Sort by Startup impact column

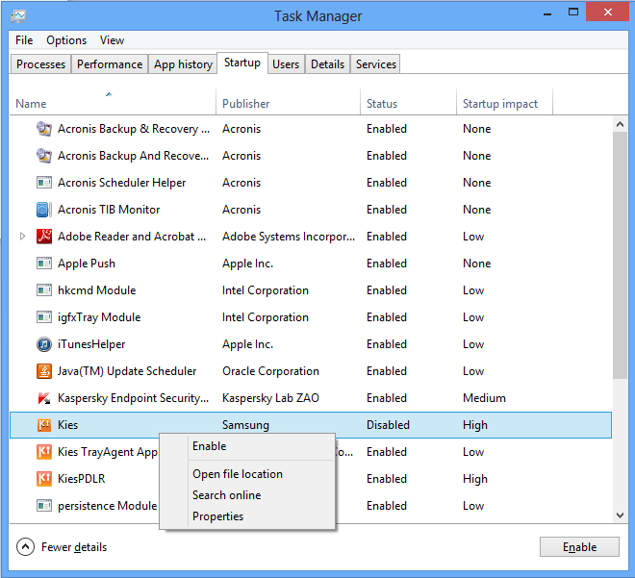499,104
